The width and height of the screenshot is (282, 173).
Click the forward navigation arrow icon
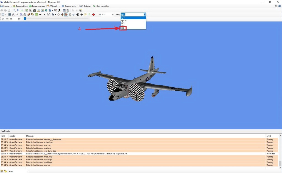pyautogui.click(x=6, y=10)
